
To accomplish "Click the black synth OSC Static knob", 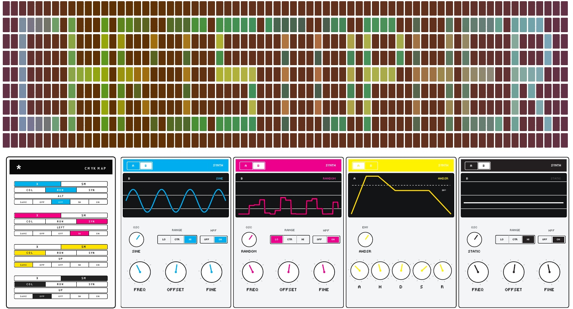I will 474,239.
